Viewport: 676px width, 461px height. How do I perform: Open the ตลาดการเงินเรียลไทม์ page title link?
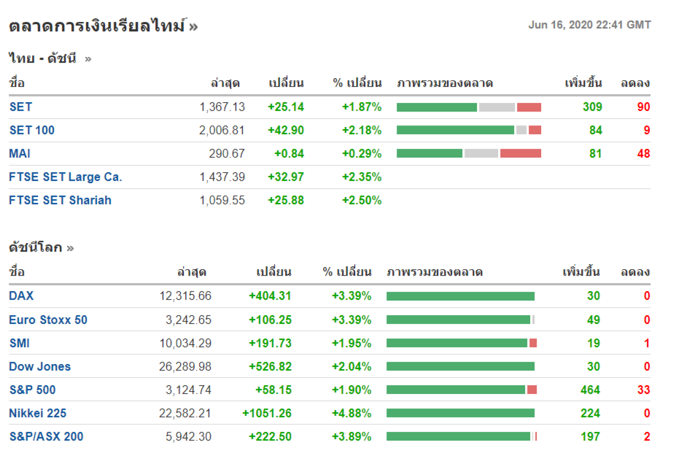[x=97, y=27]
